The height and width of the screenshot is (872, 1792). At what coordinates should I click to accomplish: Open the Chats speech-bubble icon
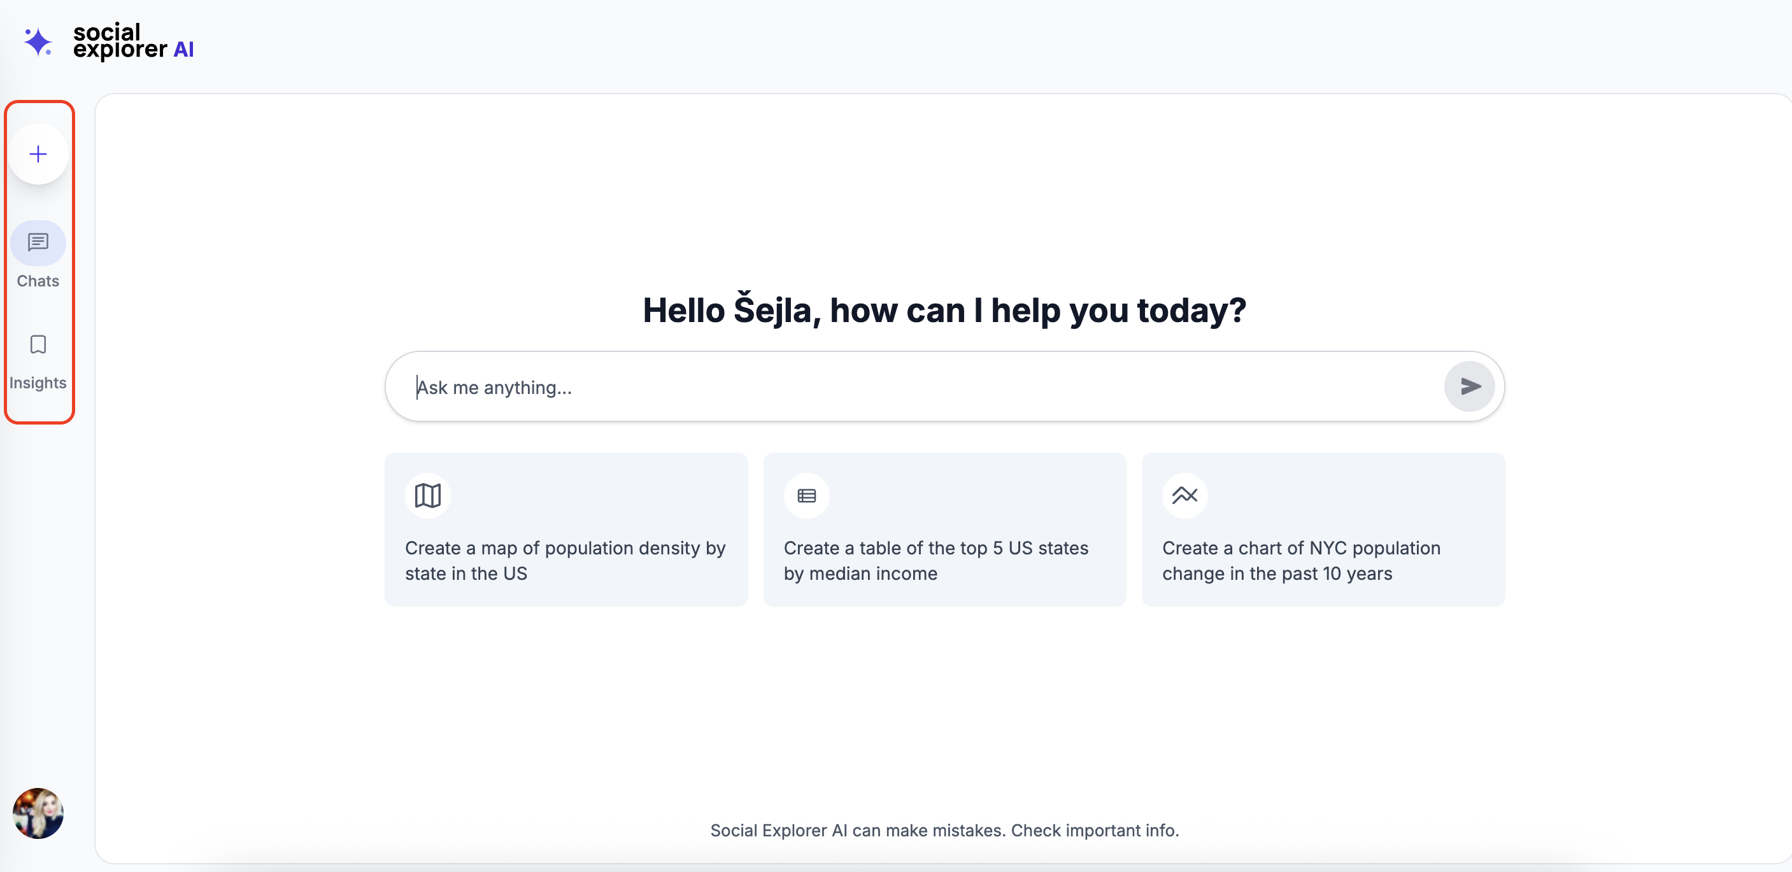click(38, 243)
